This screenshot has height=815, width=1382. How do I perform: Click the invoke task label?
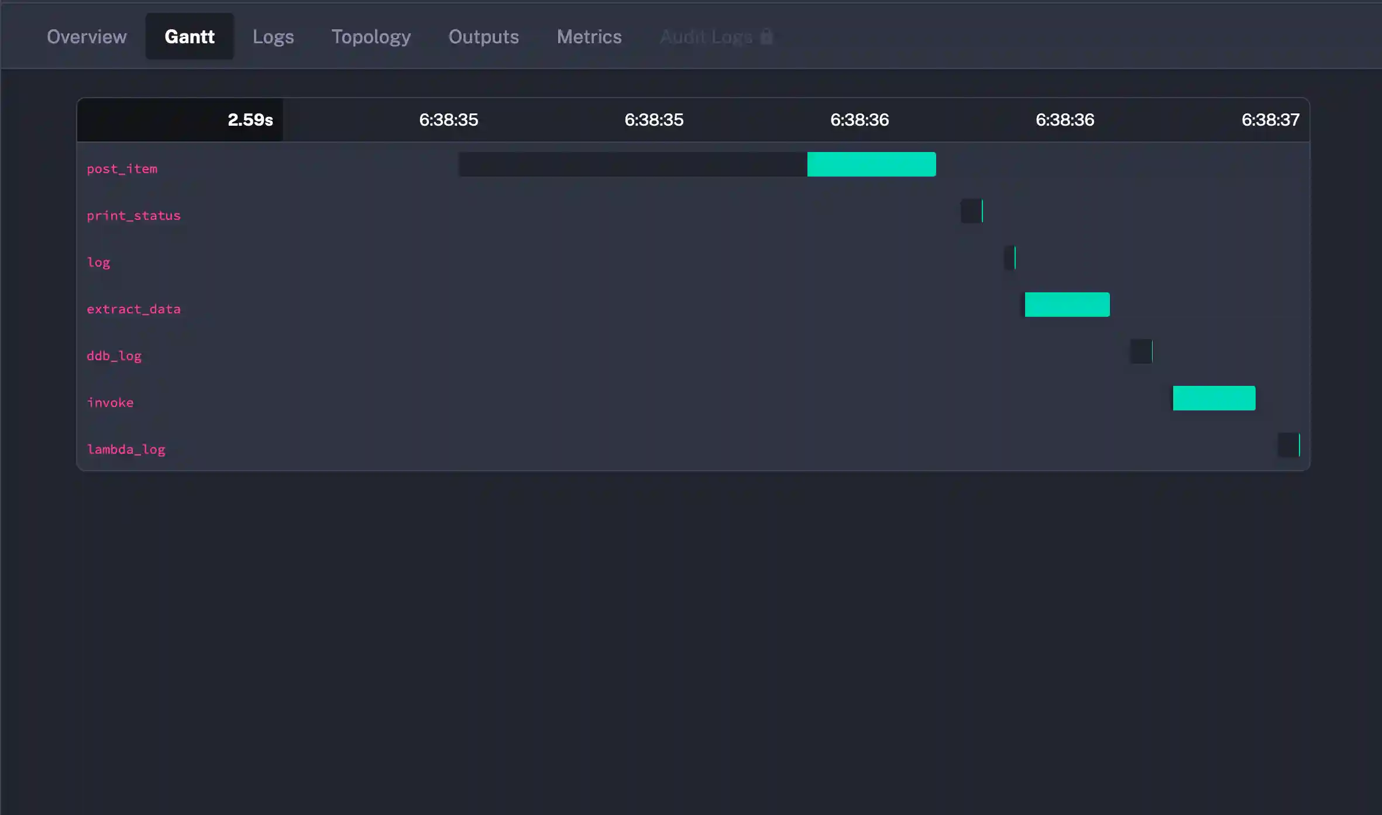(110, 403)
